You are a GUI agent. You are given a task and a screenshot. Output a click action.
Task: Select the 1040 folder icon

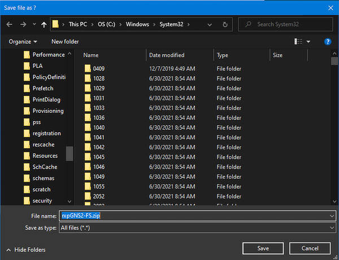(88, 127)
